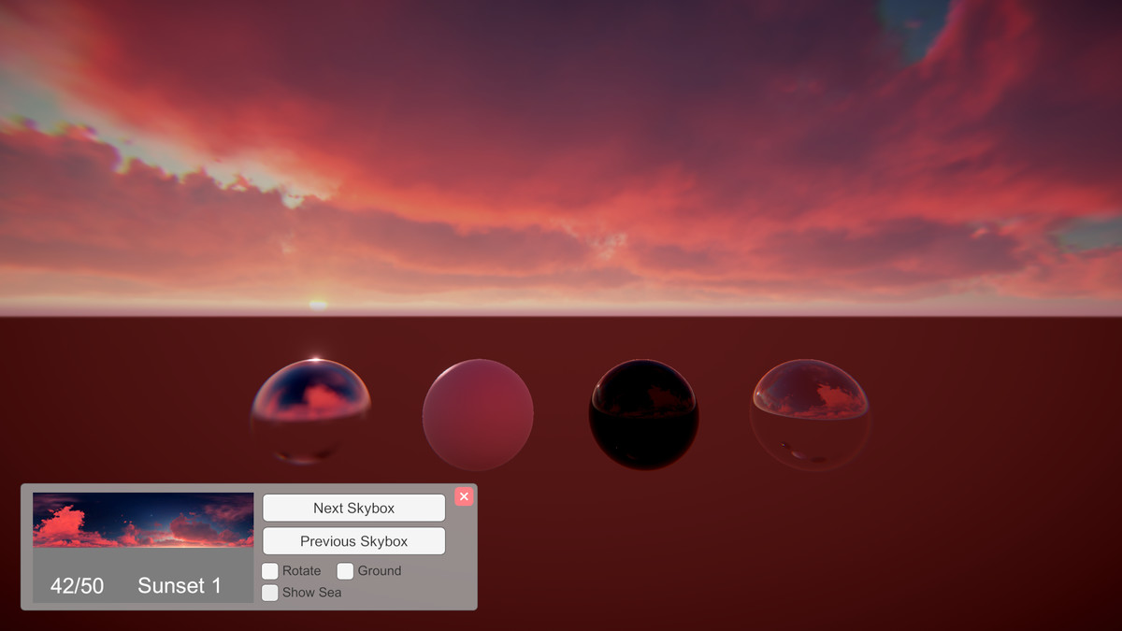
Task: Click the Ground label text
Action: coord(380,570)
